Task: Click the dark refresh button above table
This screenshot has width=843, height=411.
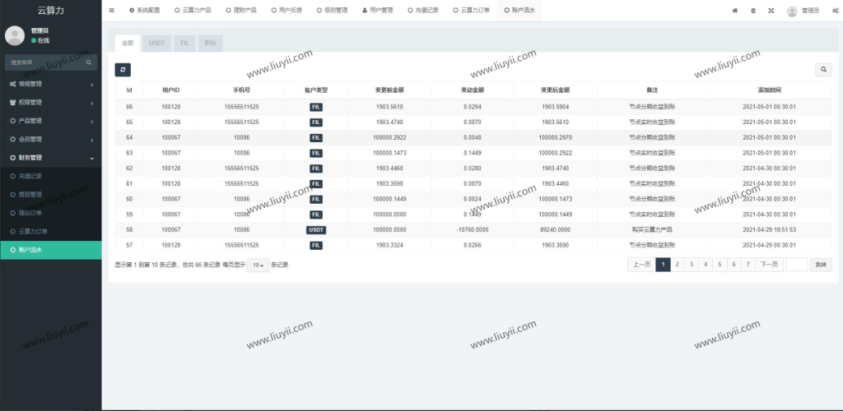Action: 123,70
